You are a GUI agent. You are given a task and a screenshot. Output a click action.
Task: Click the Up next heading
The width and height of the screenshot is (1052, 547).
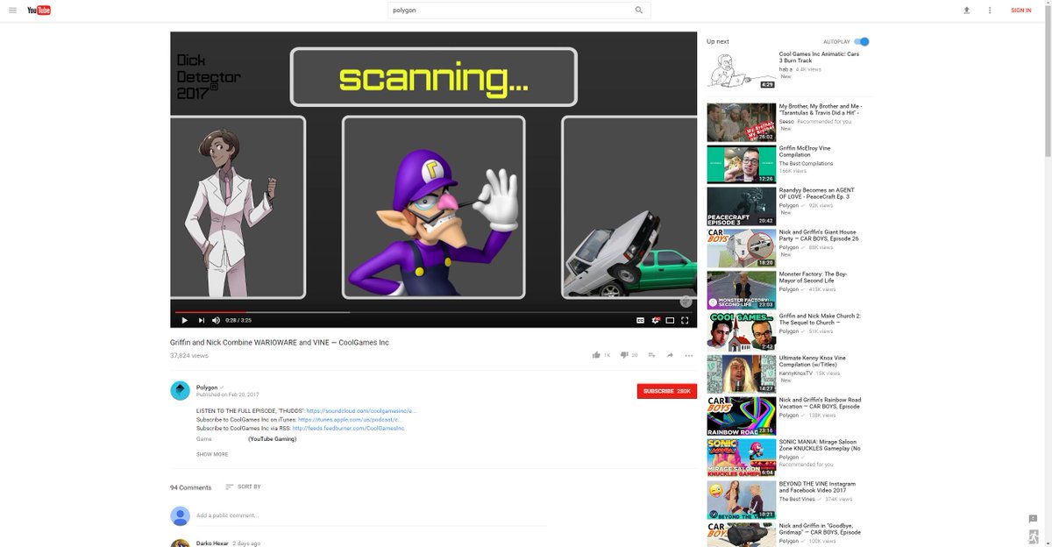pos(718,41)
